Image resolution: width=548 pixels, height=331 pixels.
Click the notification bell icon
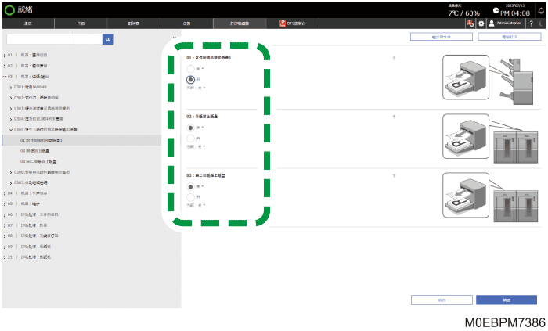point(541,10)
